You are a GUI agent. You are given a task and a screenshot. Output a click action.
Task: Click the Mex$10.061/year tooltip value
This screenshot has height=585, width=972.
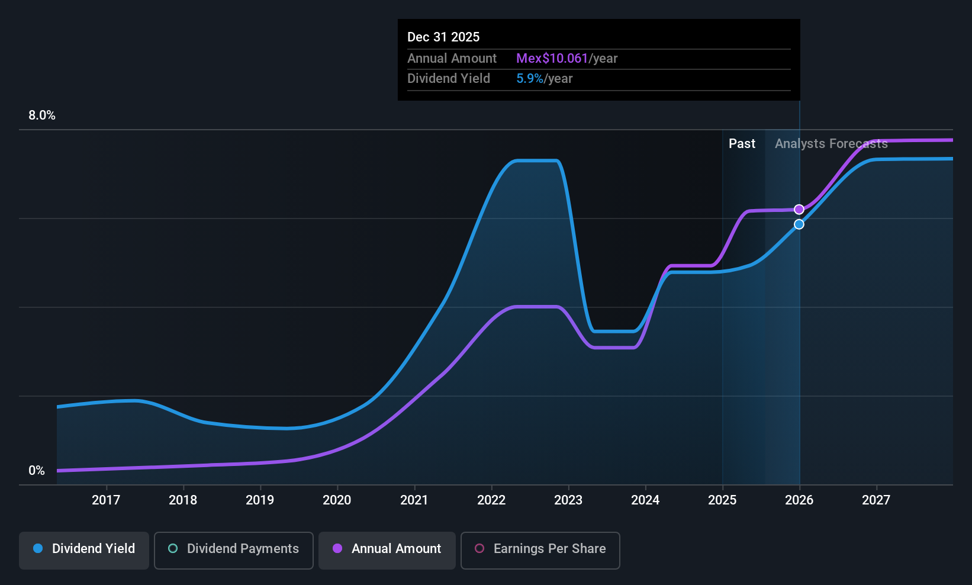tap(567, 59)
